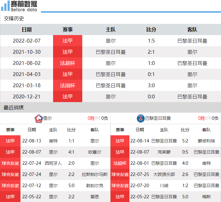
Task: Click the 拉斯帕尔马斯 away team cell
Action: [x=95, y=174]
